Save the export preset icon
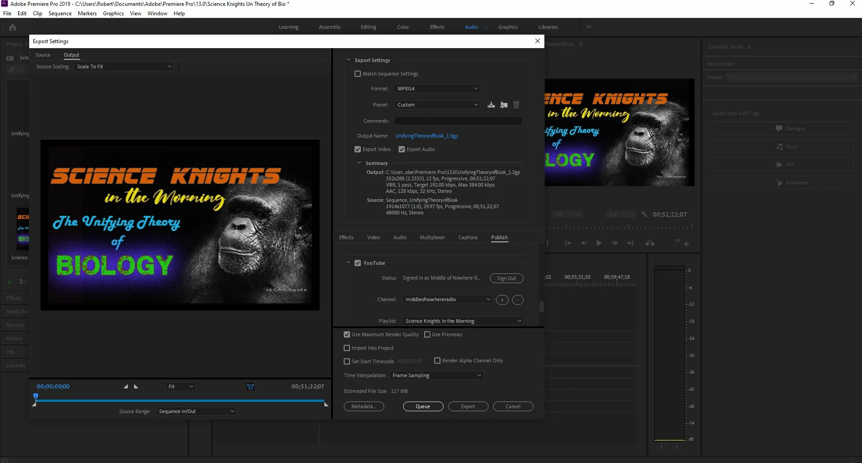This screenshot has height=463, width=862. click(x=491, y=105)
